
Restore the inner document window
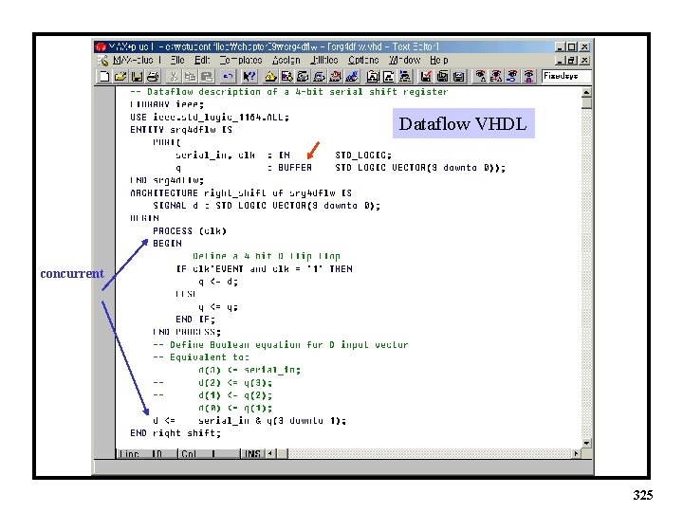point(572,61)
